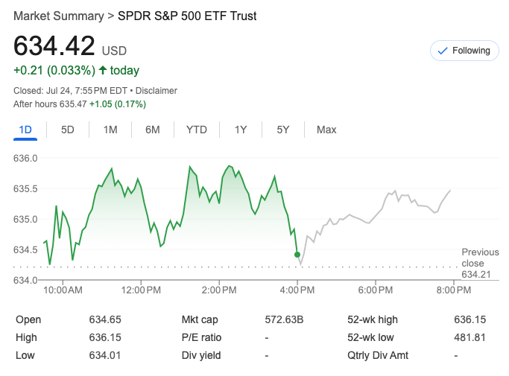The height and width of the screenshot is (376, 509).
Task: Click the Mkt cap value 572.63B
Action: (x=284, y=319)
